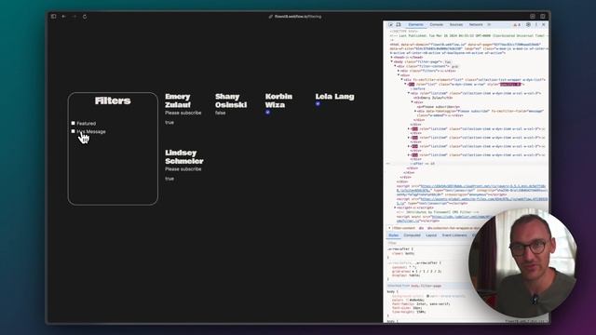Switch to the Network tab in DevTools
This screenshot has height=335, width=596.
[476, 25]
